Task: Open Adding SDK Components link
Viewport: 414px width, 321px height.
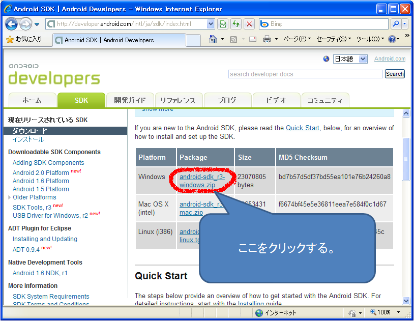Action: pyautogui.click(x=48, y=163)
